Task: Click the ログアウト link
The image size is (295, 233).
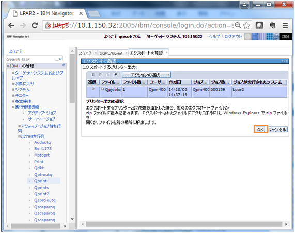Action: 233,36
